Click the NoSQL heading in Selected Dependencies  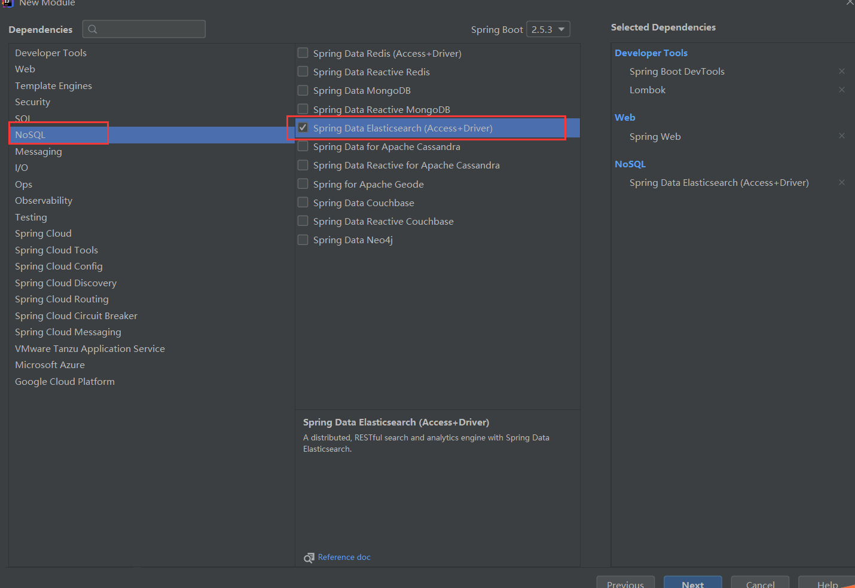[630, 164]
